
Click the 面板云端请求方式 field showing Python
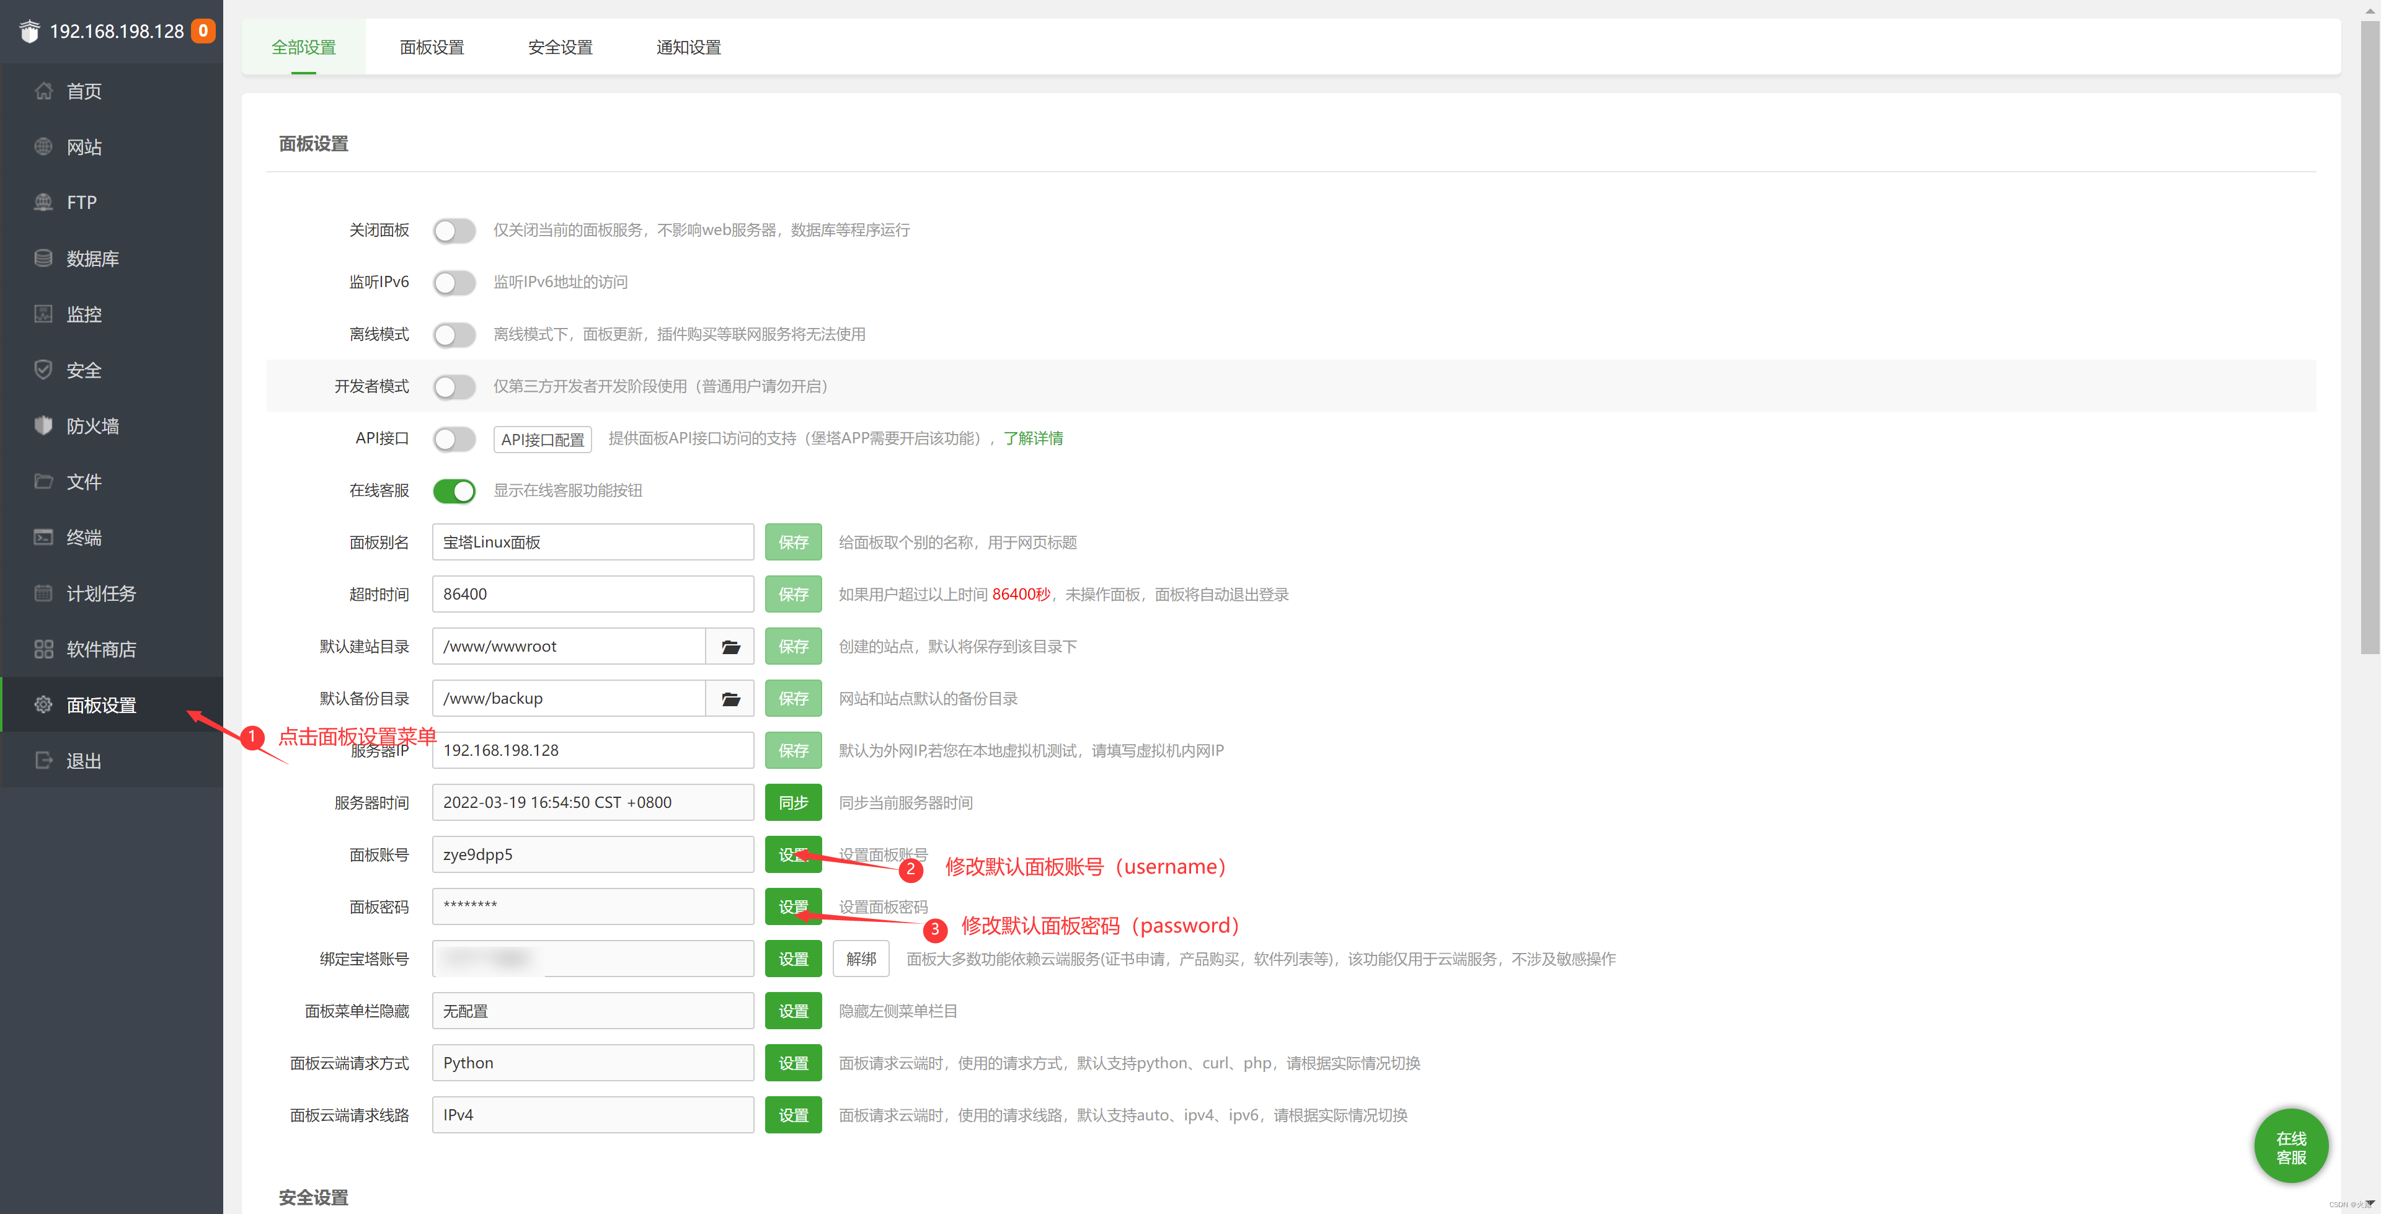click(593, 1062)
